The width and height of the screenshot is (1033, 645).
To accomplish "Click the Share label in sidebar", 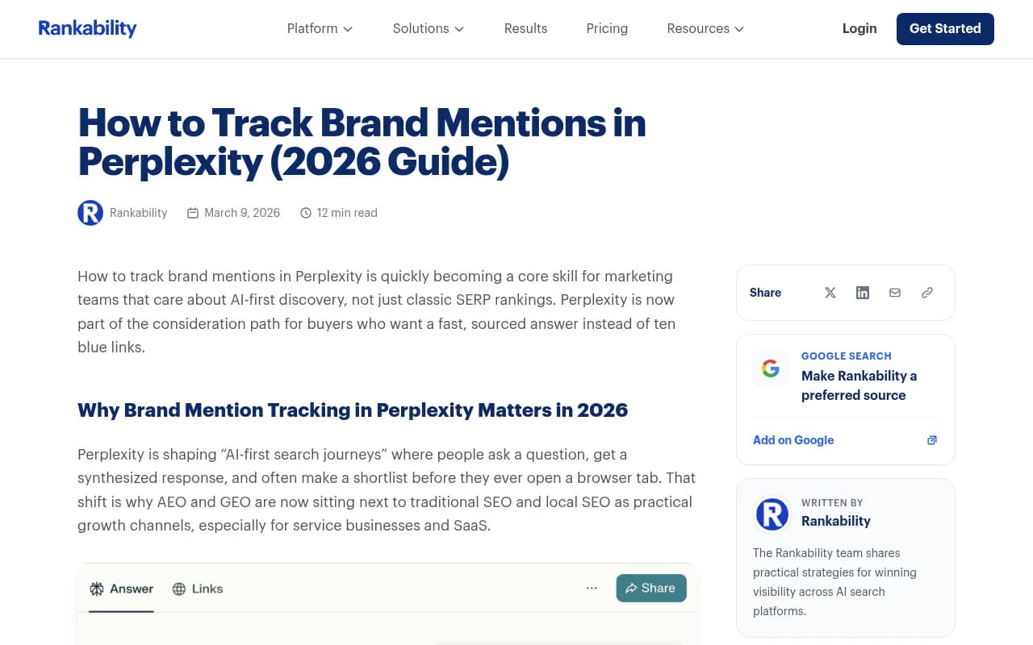I will tap(765, 293).
